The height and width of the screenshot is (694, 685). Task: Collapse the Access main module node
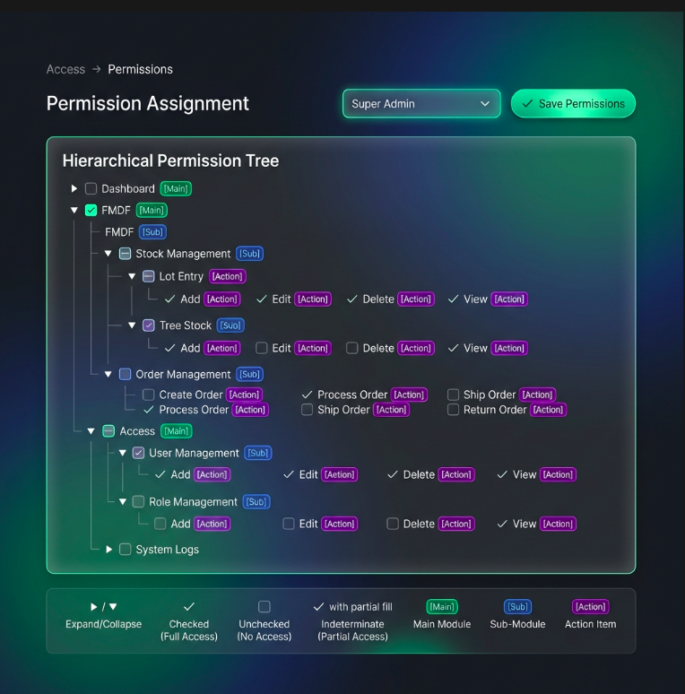pos(91,431)
